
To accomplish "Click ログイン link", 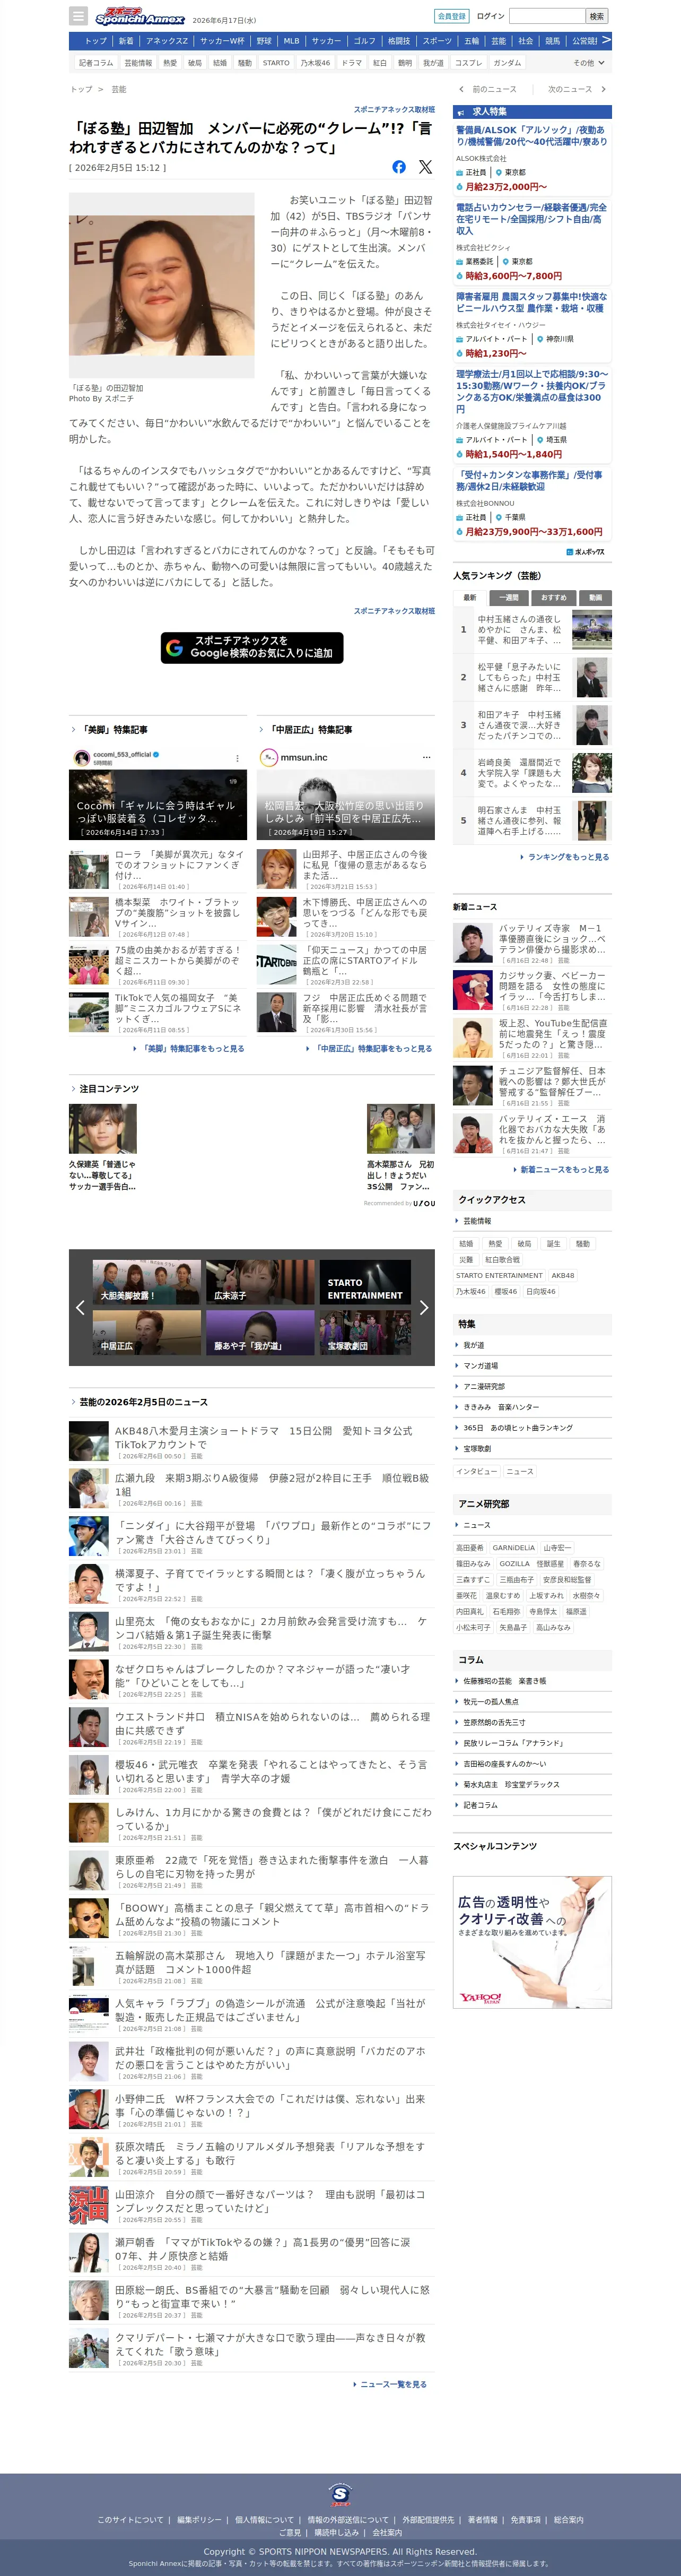I will [x=490, y=16].
